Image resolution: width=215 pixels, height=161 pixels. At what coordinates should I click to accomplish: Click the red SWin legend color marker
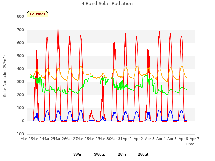click(68, 155)
